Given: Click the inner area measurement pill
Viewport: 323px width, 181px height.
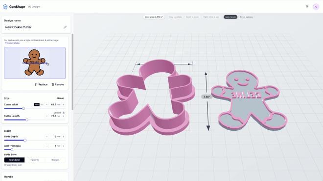Looking at the screenshot, I should (x=154, y=17).
